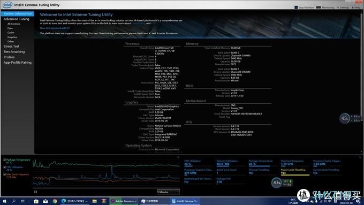
Task: Click the Windows Start button
Action: tap(4, 201)
